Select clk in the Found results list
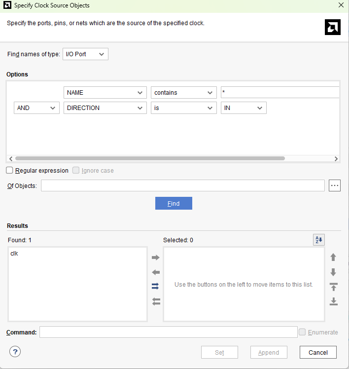 point(15,254)
